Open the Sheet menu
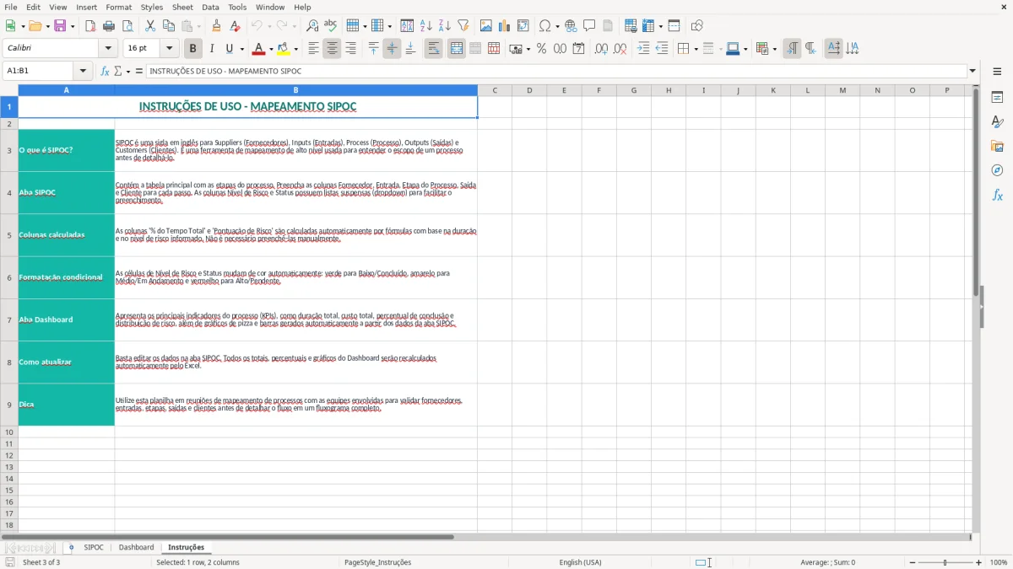The image size is (1013, 569). (182, 7)
